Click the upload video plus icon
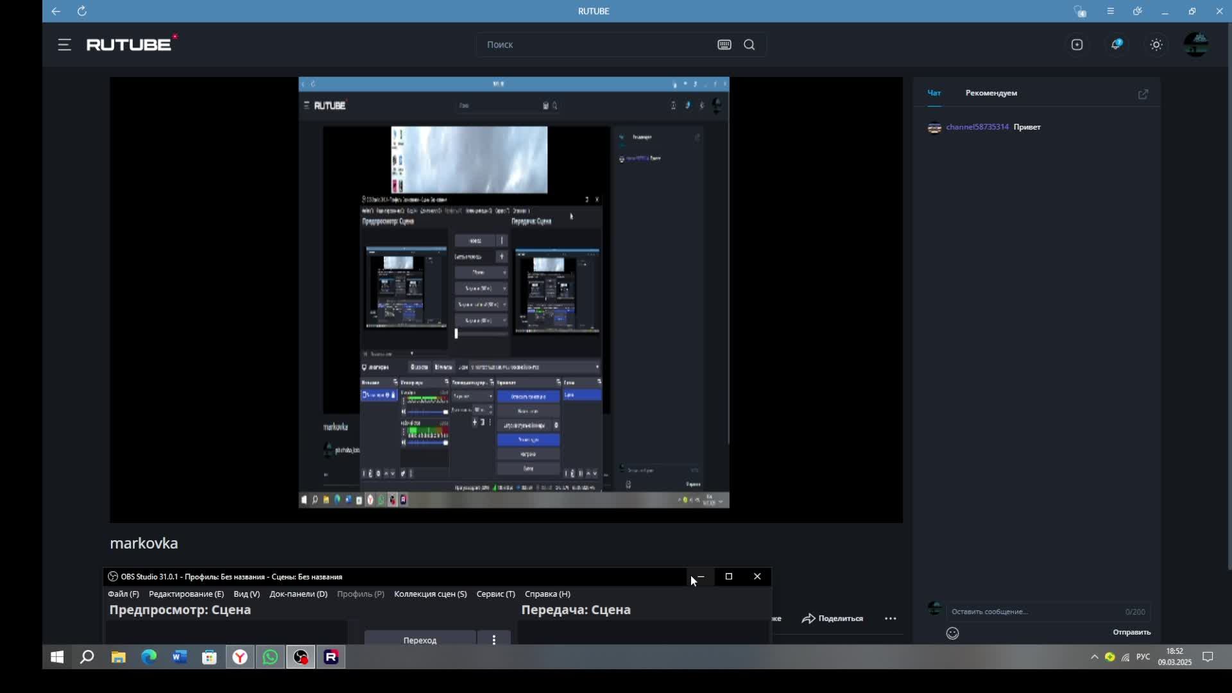The height and width of the screenshot is (693, 1232). [x=1077, y=45]
